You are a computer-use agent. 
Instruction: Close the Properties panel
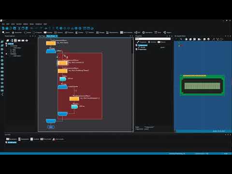[172, 36]
